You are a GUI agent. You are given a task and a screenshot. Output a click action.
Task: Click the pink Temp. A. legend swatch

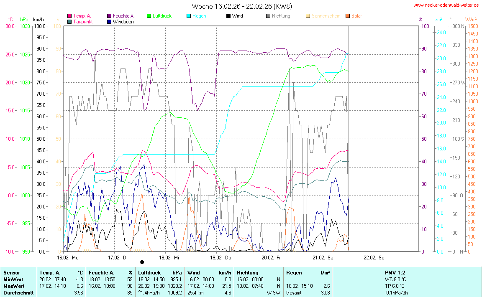point(69,16)
